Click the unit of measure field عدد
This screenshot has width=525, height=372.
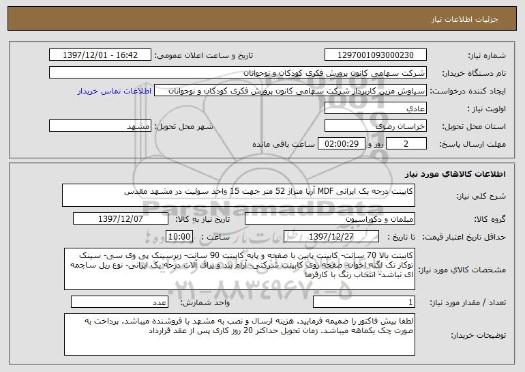pos(119,302)
